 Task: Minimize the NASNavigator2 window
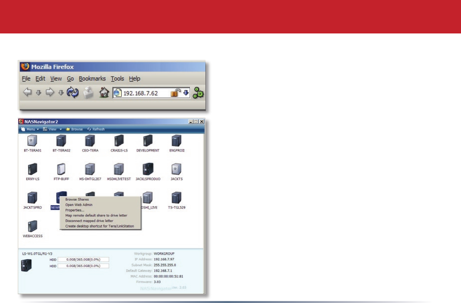pos(191,121)
